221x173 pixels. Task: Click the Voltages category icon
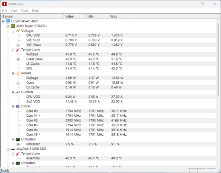pos(18,31)
